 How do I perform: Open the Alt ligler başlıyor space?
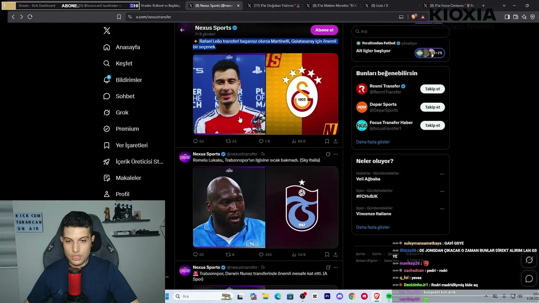(x=400, y=50)
